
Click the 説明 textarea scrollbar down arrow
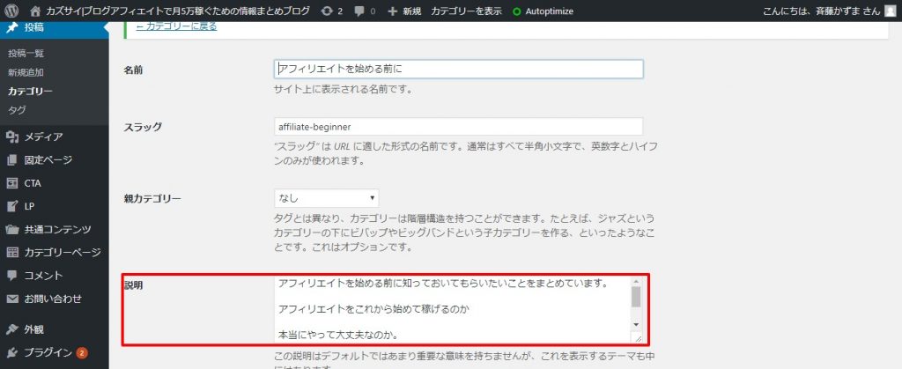pyautogui.click(x=636, y=325)
